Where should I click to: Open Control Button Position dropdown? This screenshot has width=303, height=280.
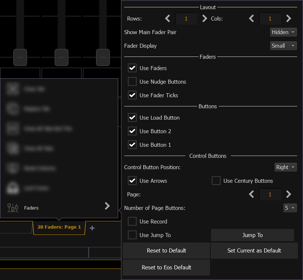(285, 167)
